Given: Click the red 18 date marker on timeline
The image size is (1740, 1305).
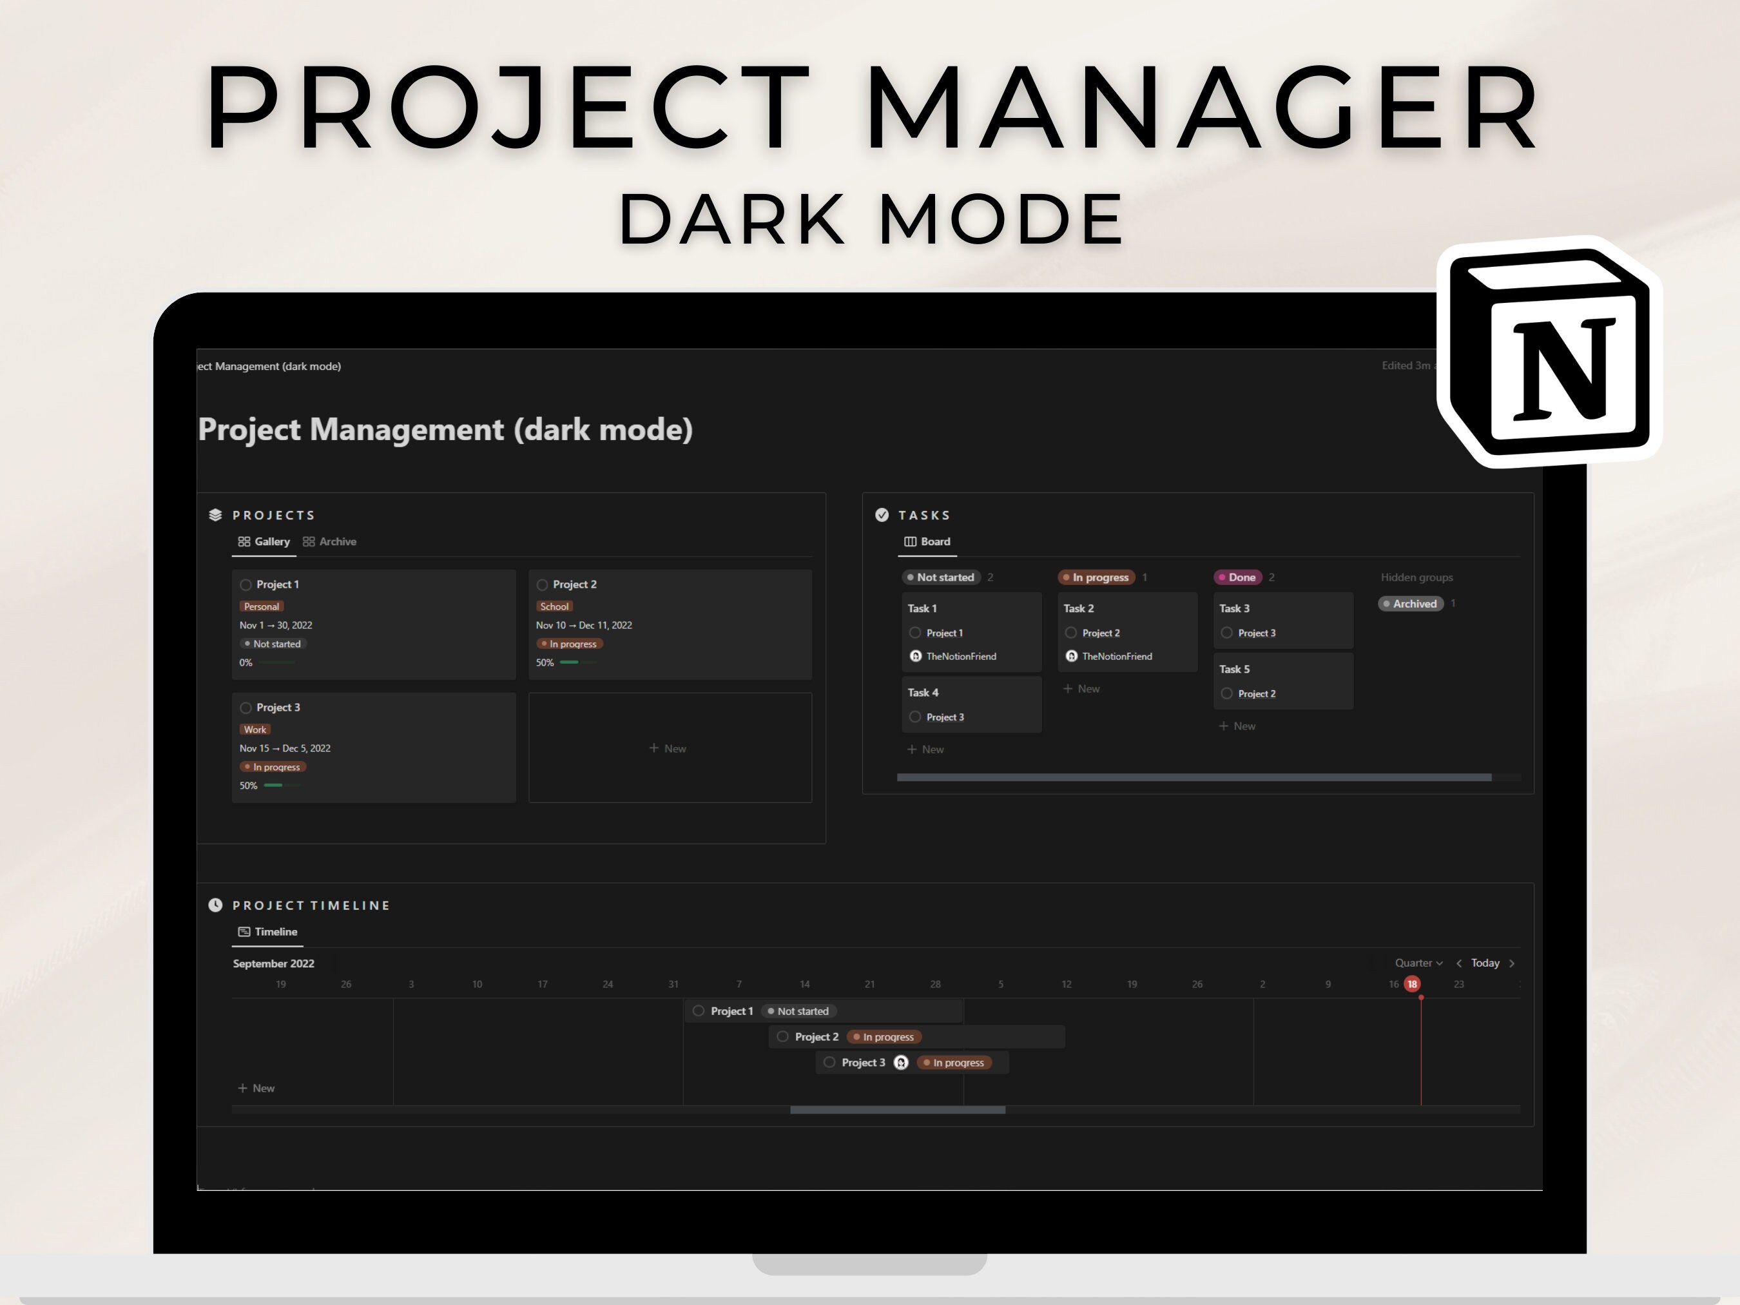Looking at the screenshot, I should 1411,983.
